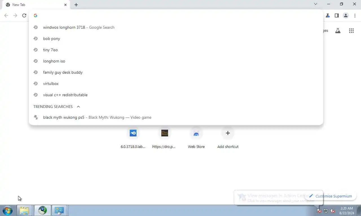Select the tiny 7iso suggestion

176,50
